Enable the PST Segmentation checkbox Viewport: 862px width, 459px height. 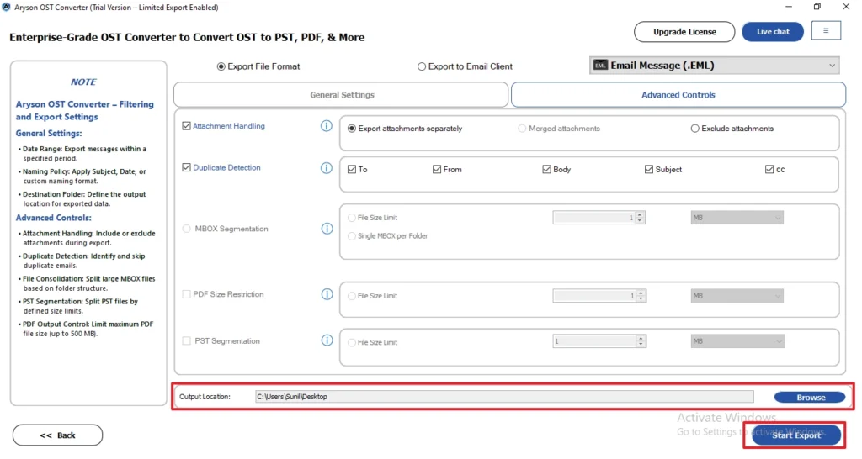click(x=186, y=341)
